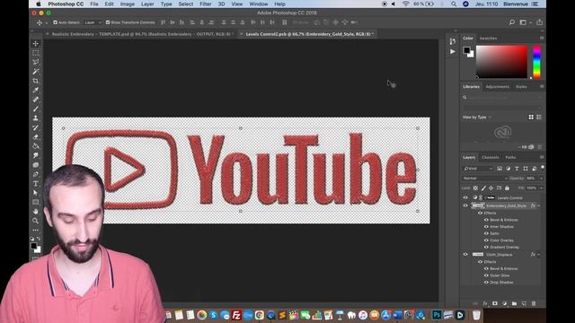
Task: Open the Edit Toolbar three-dots button
Action: 36,231
